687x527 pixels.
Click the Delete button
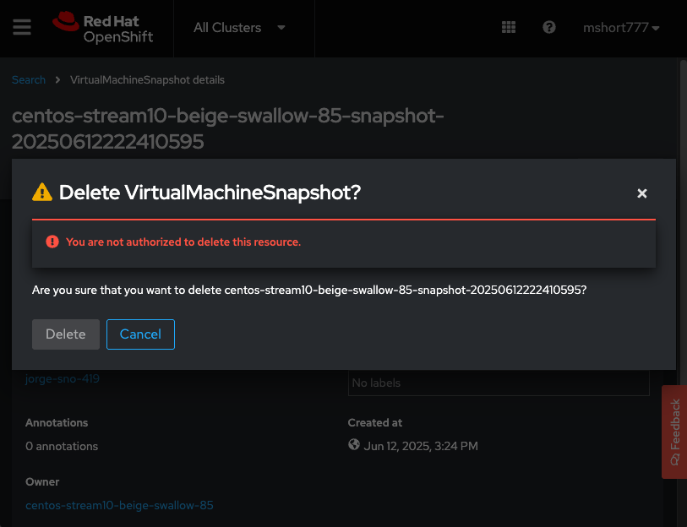coord(66,334)
